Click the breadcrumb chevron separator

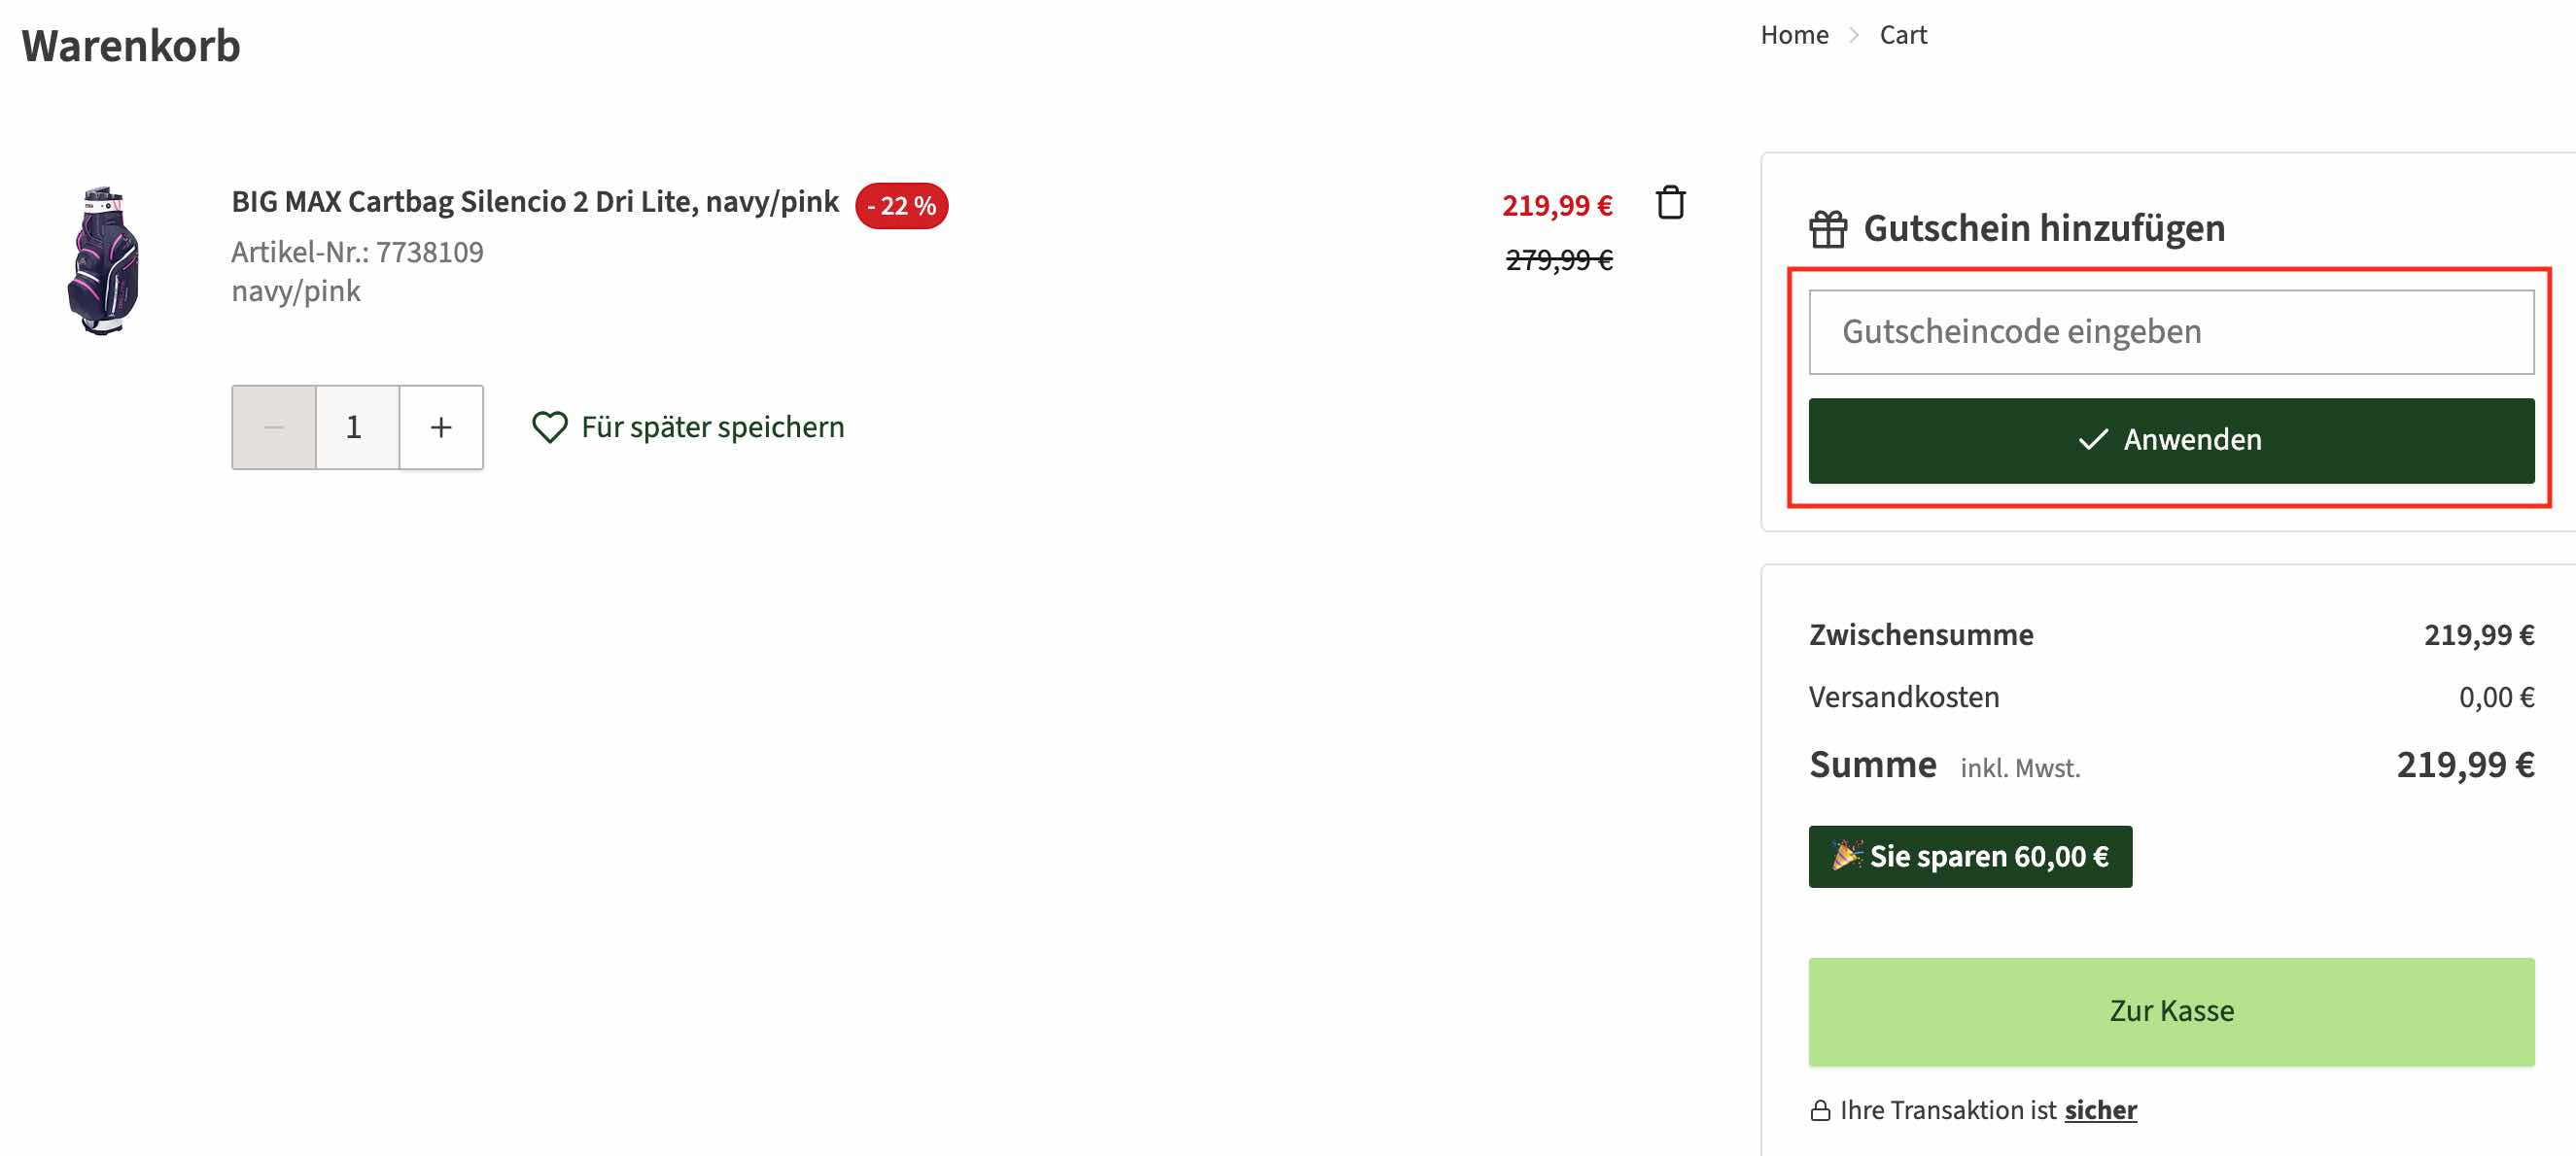click(x=1854, y=35)
